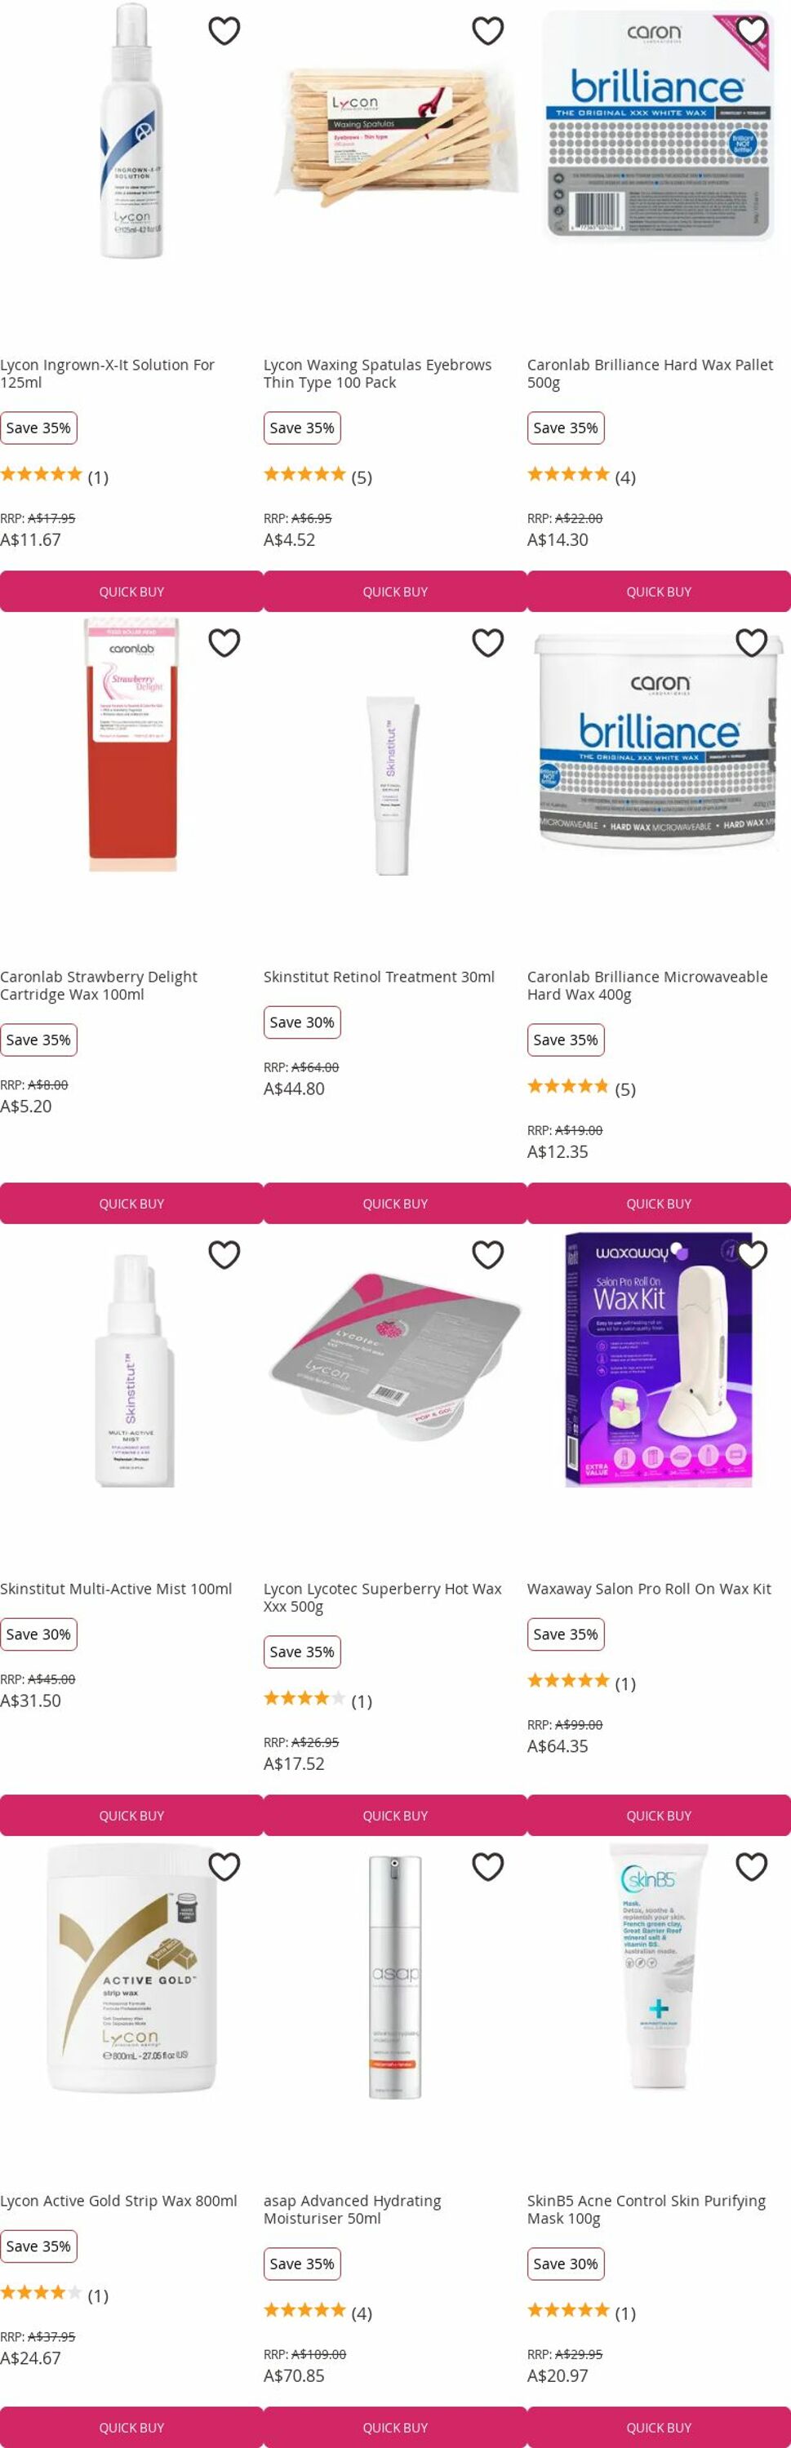The width and height of the screenshot is (791, 2448).
Task: Favorite the Lycon Waxing Spatulas with heart
Action: point(487,31)
